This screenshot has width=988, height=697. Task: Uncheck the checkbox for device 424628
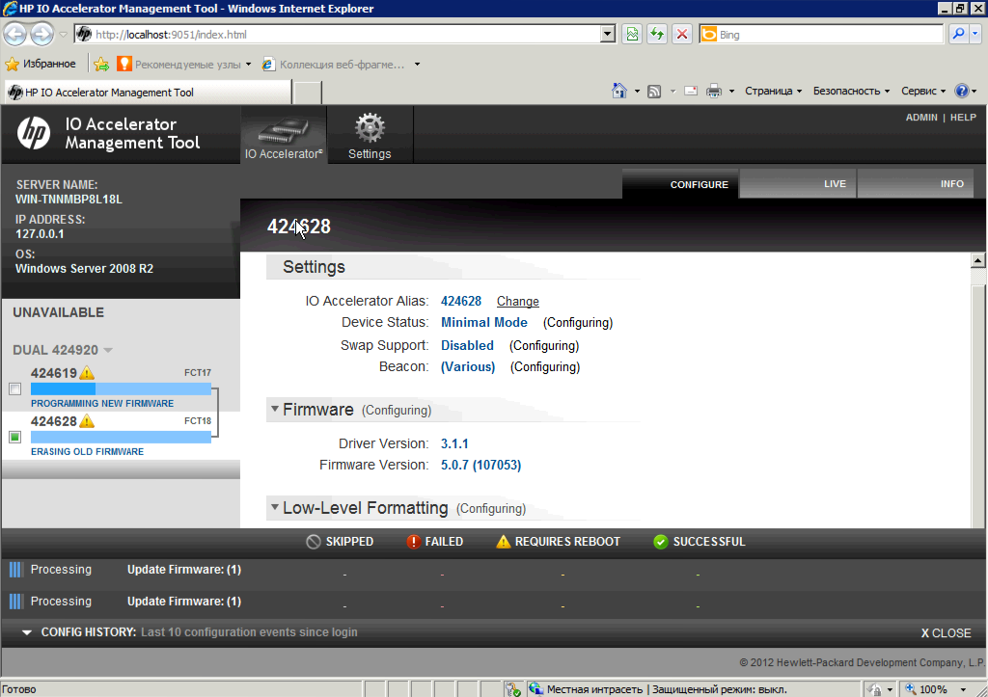tap(15, 437)
